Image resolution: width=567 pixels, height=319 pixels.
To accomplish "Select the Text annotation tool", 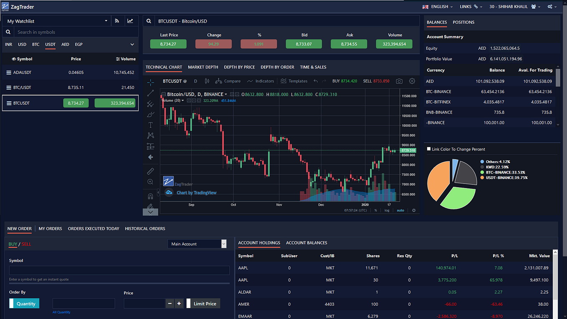I will [x=150, y=124].
